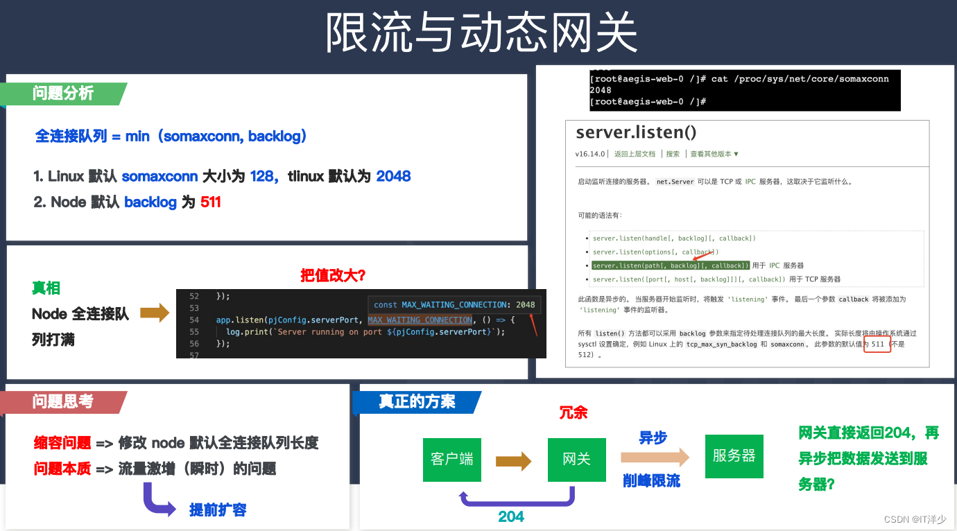Image resolution: width=957 pixels, height=531 pixels.
Task: Click the red 问题本质 text
Action: [x=62, y=469]
